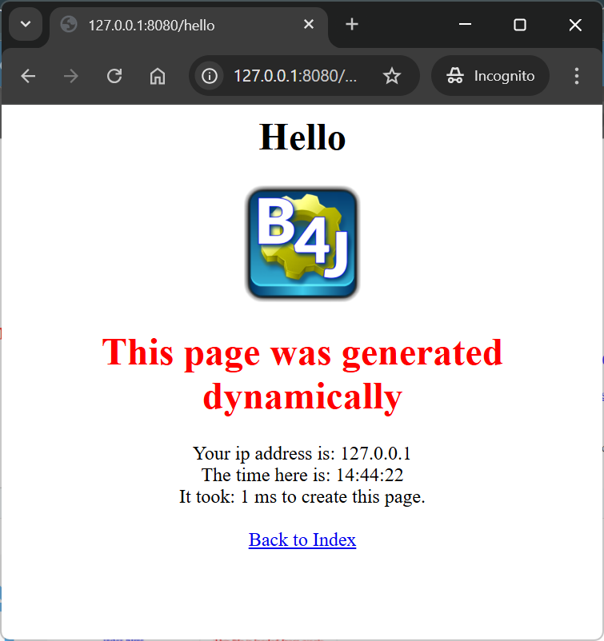
Task: Follow the Back to Index link
Action: (302, 539)
